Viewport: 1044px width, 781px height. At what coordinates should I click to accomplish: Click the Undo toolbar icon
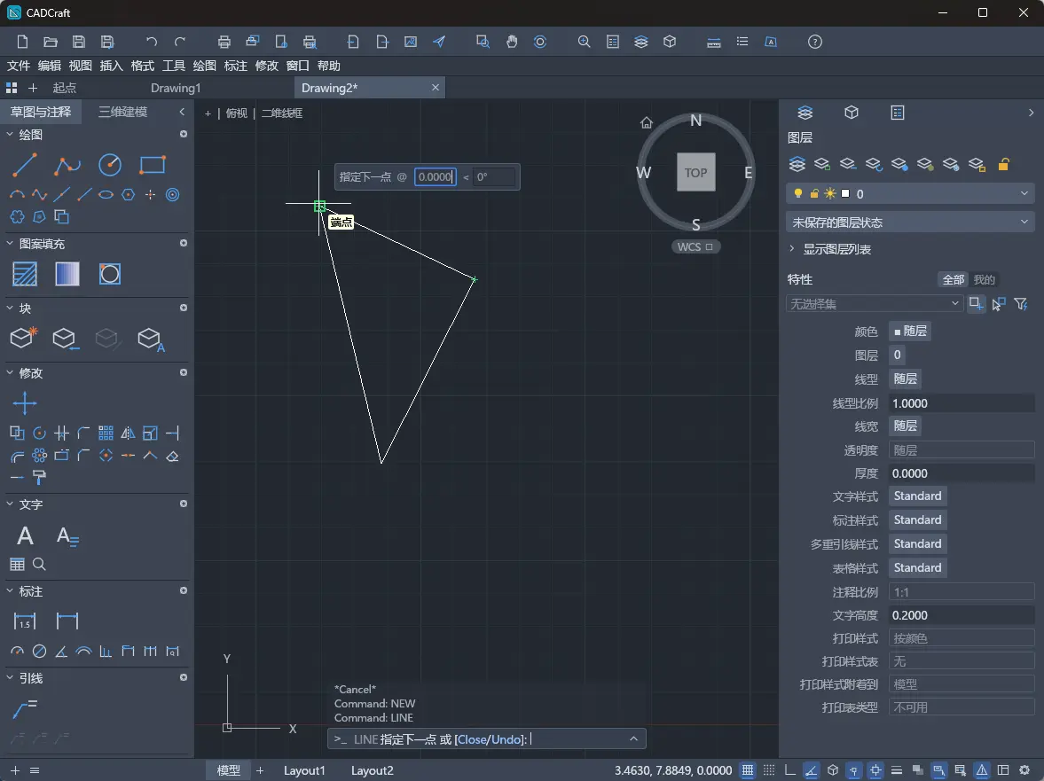click(x=151, y=42)
